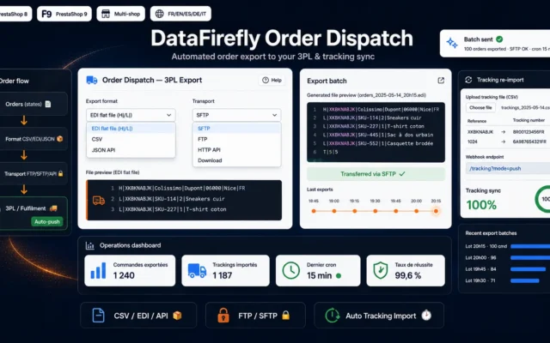Image resolution: width=550 pixels, height=343 pixels.
Task: Click the Auto-push green badge
Action: point(47,221)
